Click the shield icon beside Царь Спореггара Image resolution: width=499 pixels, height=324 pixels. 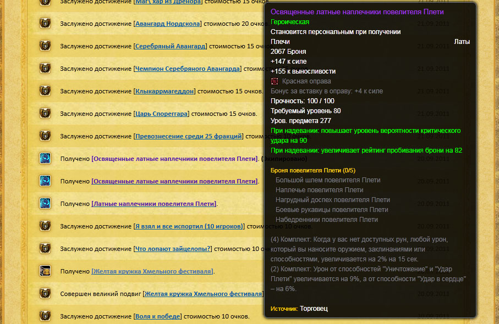45,114
